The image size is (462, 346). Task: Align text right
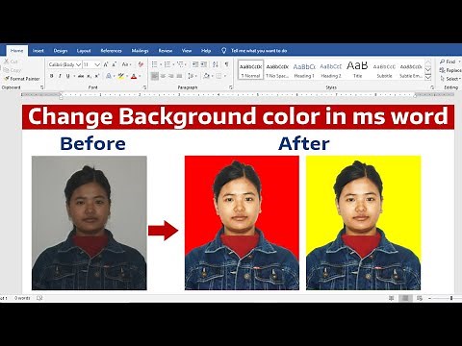pos(171,76)
